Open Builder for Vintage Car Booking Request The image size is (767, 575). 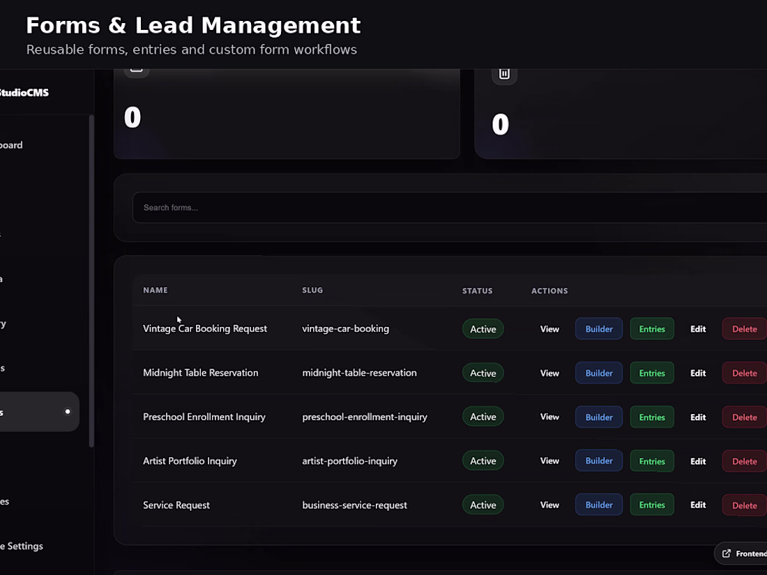click(599, 329)
